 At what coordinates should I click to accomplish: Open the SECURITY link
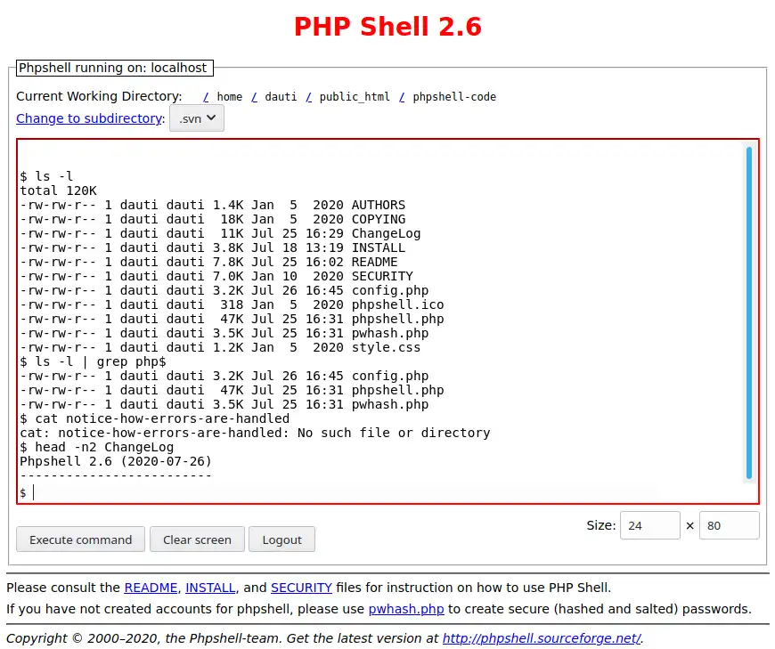tap(301, 588)
